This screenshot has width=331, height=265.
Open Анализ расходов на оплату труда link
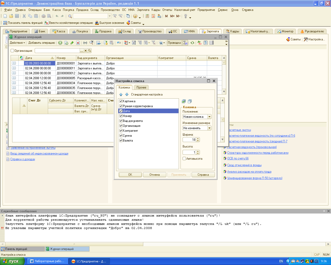point(249,172)
